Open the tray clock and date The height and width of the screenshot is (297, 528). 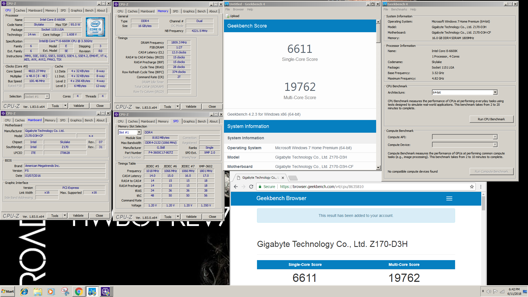coord(514,291)
